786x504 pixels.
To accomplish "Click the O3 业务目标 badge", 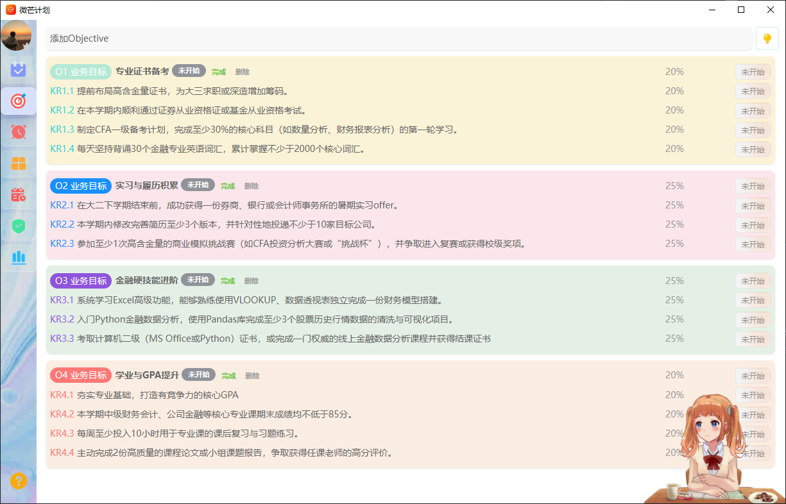I will tap(81, 281).
